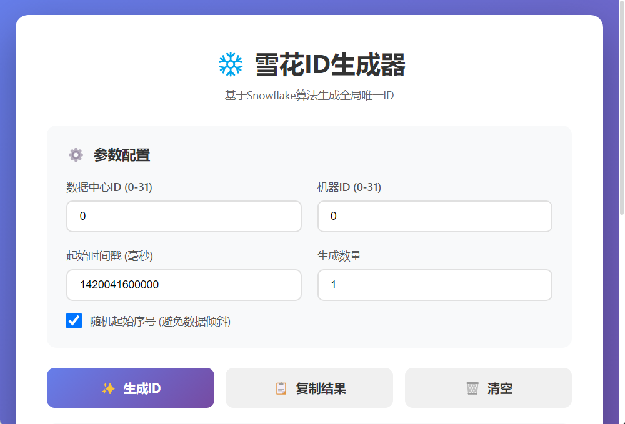Uncheck the 随机起始序号 checkbox
The height and width of the screenshot is (424, 625).
point(74,321)
